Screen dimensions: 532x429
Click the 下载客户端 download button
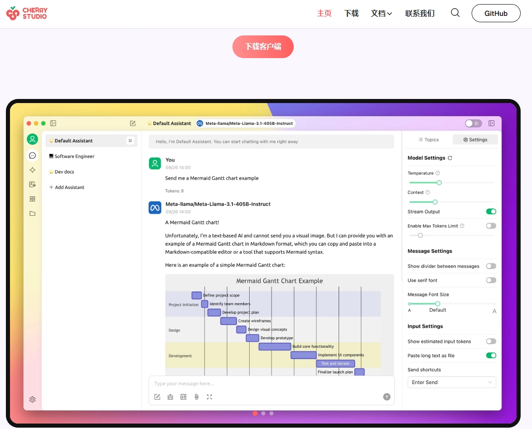[263, 47]
